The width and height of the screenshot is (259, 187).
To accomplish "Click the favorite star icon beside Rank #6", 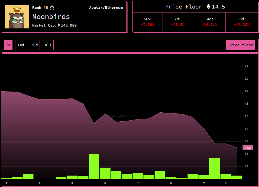I will 52,7.
